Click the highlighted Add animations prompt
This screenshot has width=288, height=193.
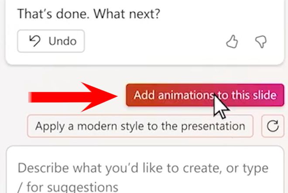(205, 95)
